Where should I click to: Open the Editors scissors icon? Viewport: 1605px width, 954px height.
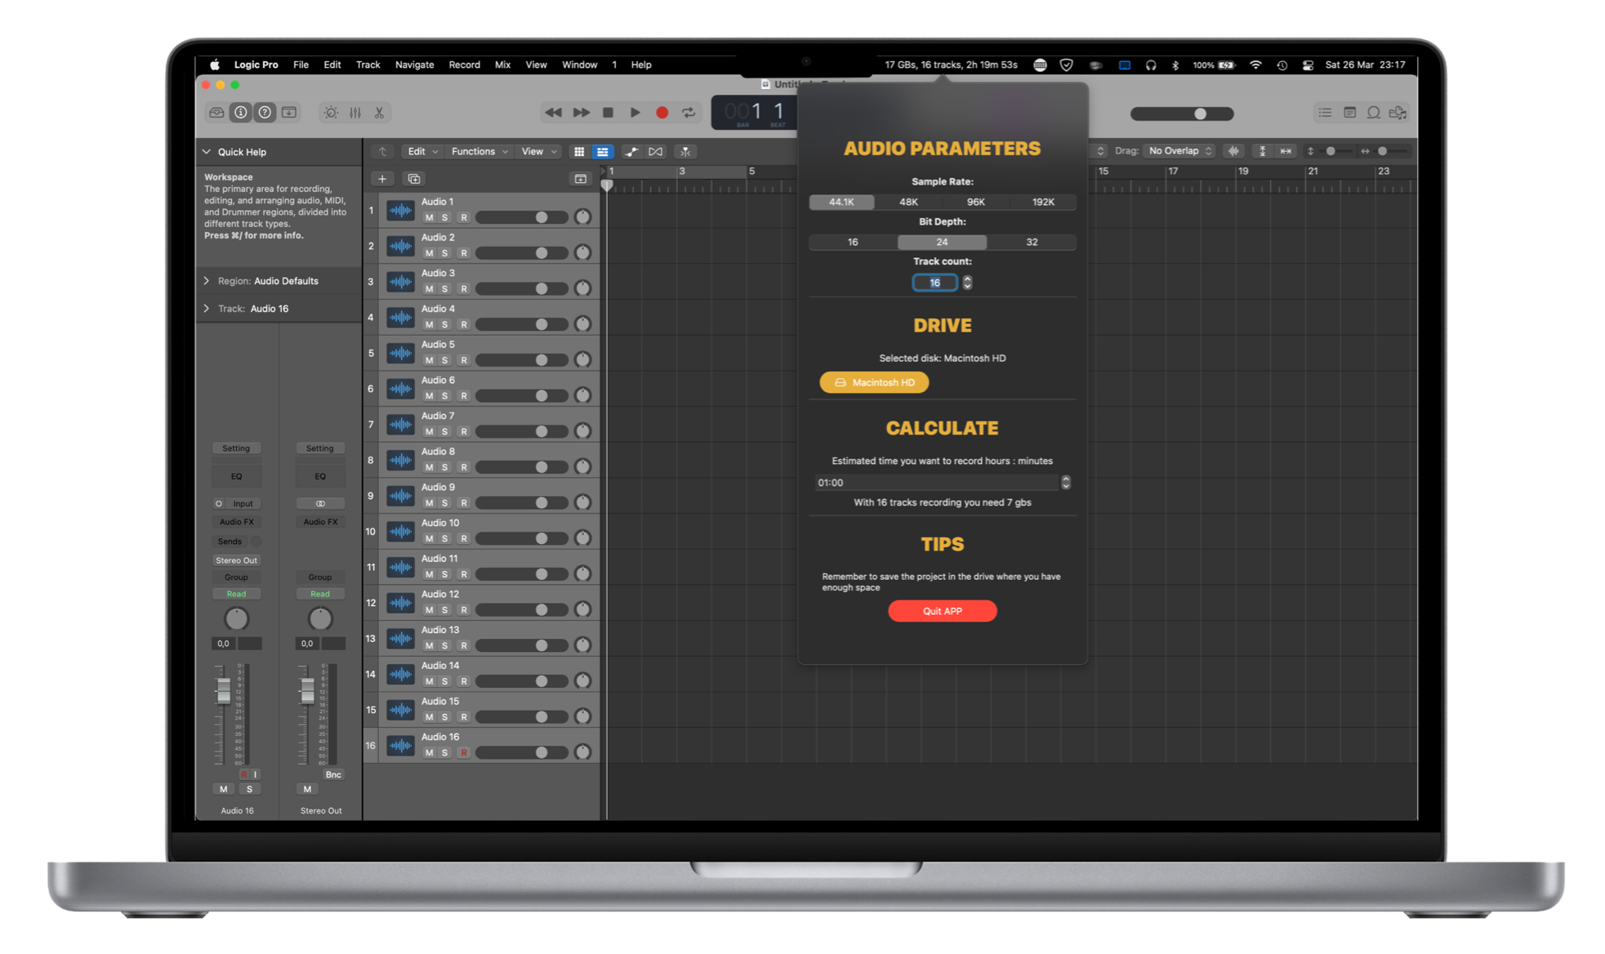(x=379, y=113)
